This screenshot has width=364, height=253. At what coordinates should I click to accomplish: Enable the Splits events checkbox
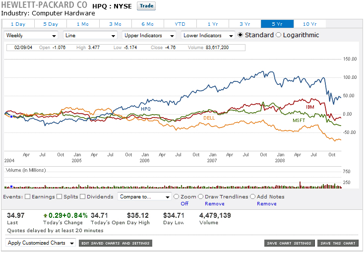60,196
